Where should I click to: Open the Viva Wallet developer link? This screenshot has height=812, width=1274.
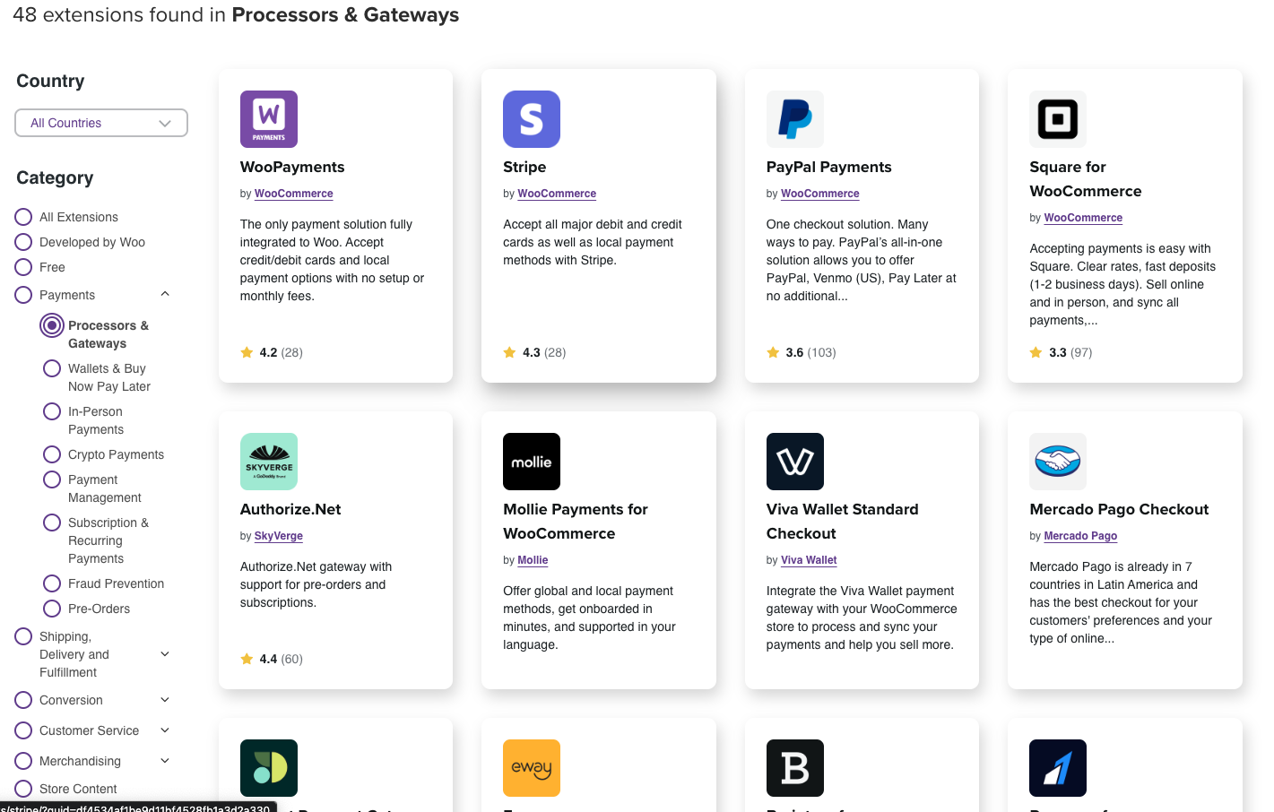809,560
